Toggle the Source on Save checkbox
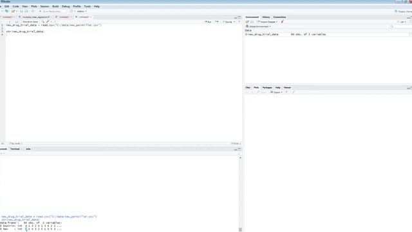412x232 pixels. tap(21, 22)
